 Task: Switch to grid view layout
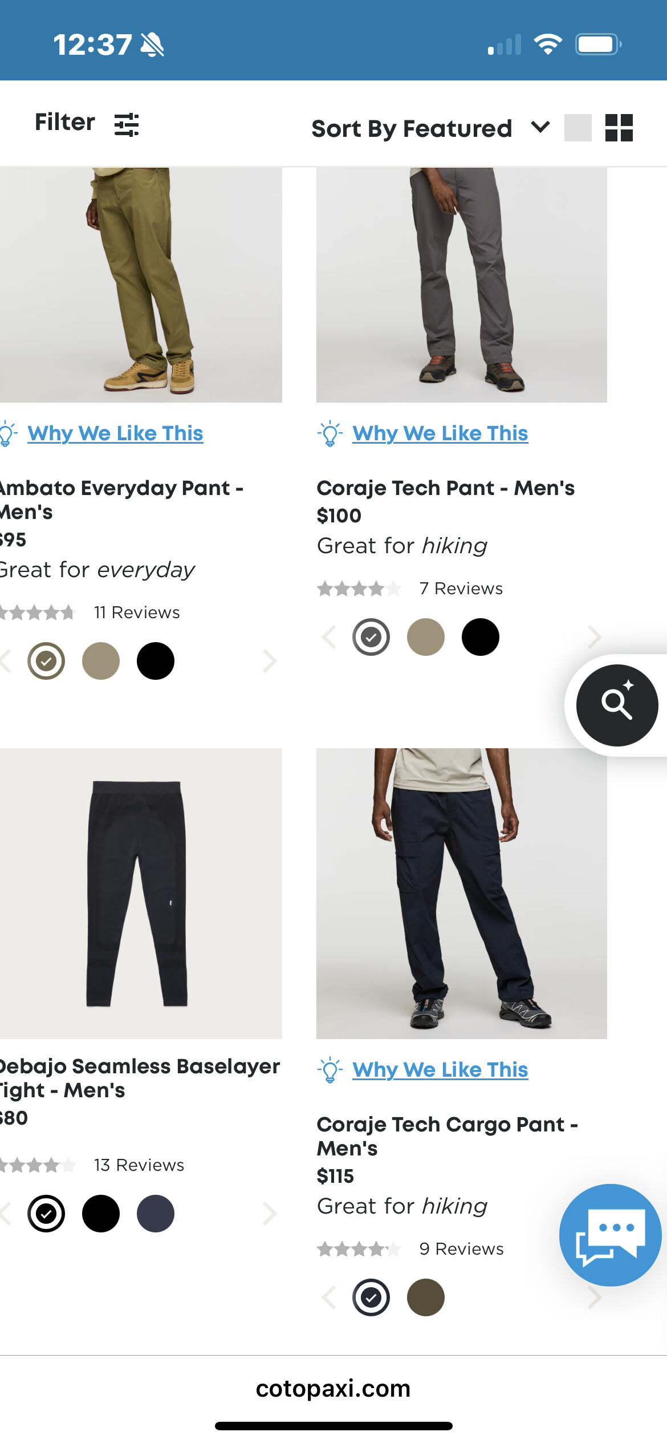(x=619, y=127)
